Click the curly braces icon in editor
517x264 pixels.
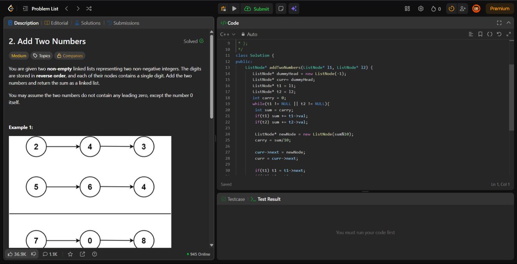[490, 34]
